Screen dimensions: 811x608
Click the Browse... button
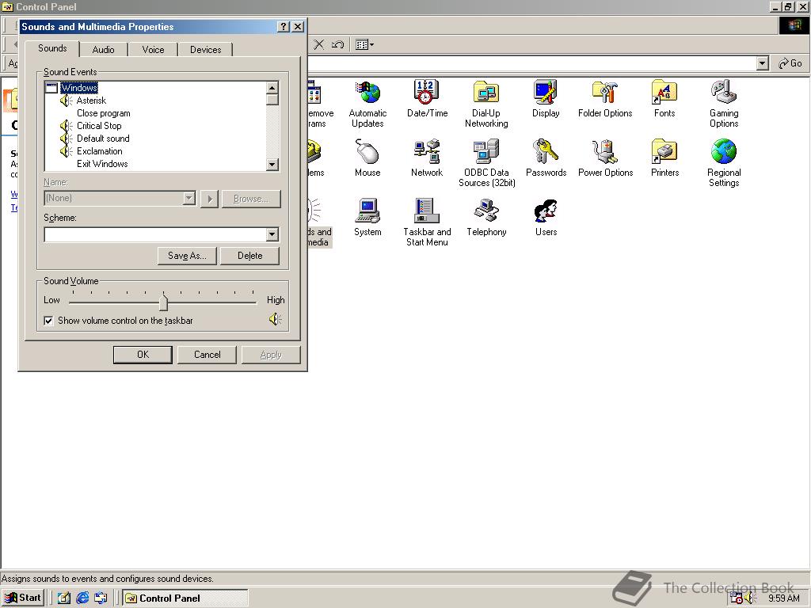[251, 199]
